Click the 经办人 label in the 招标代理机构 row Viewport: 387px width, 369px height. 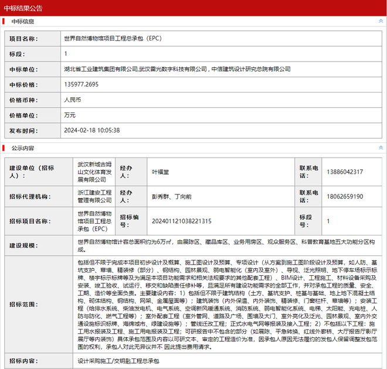pyautogui.click(x=126, y=196)
